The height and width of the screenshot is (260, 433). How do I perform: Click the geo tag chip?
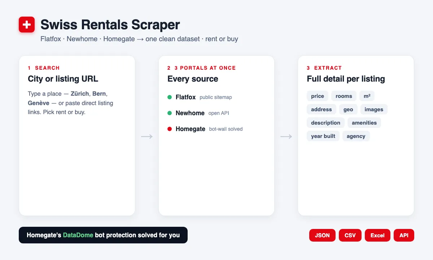[348, 109]
